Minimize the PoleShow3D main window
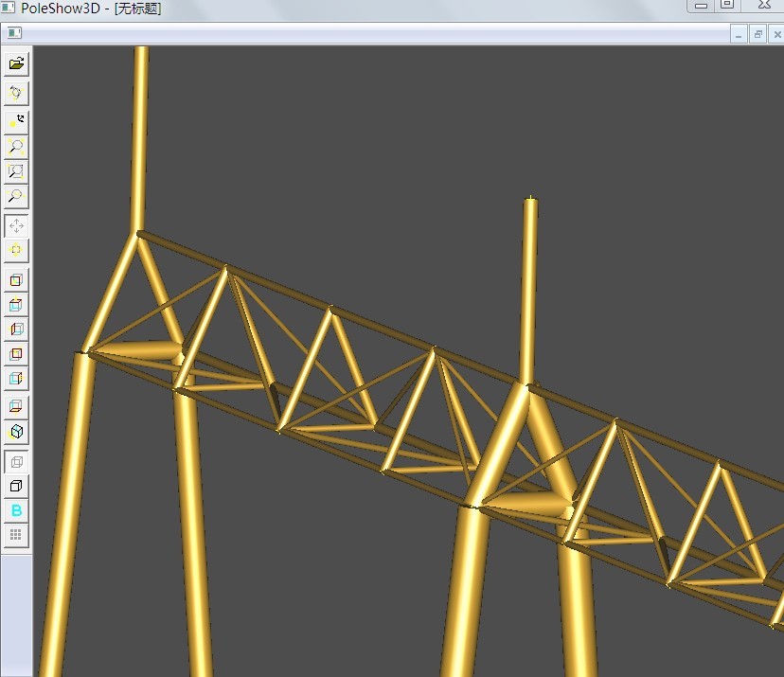 click(701, 6)
